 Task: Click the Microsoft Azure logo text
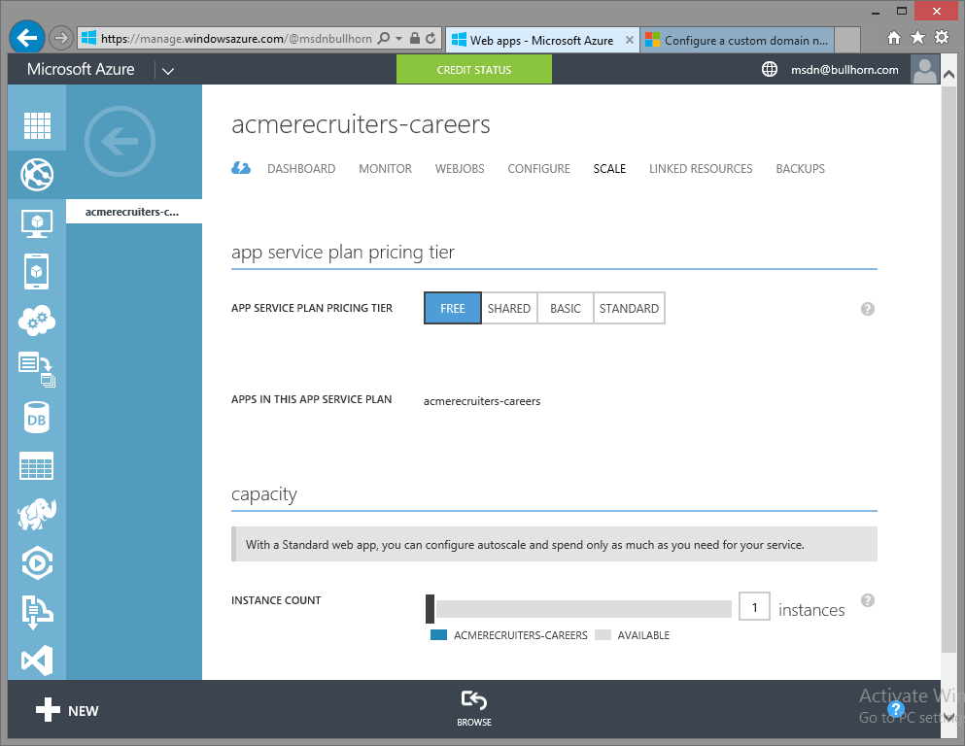point(81,69)
